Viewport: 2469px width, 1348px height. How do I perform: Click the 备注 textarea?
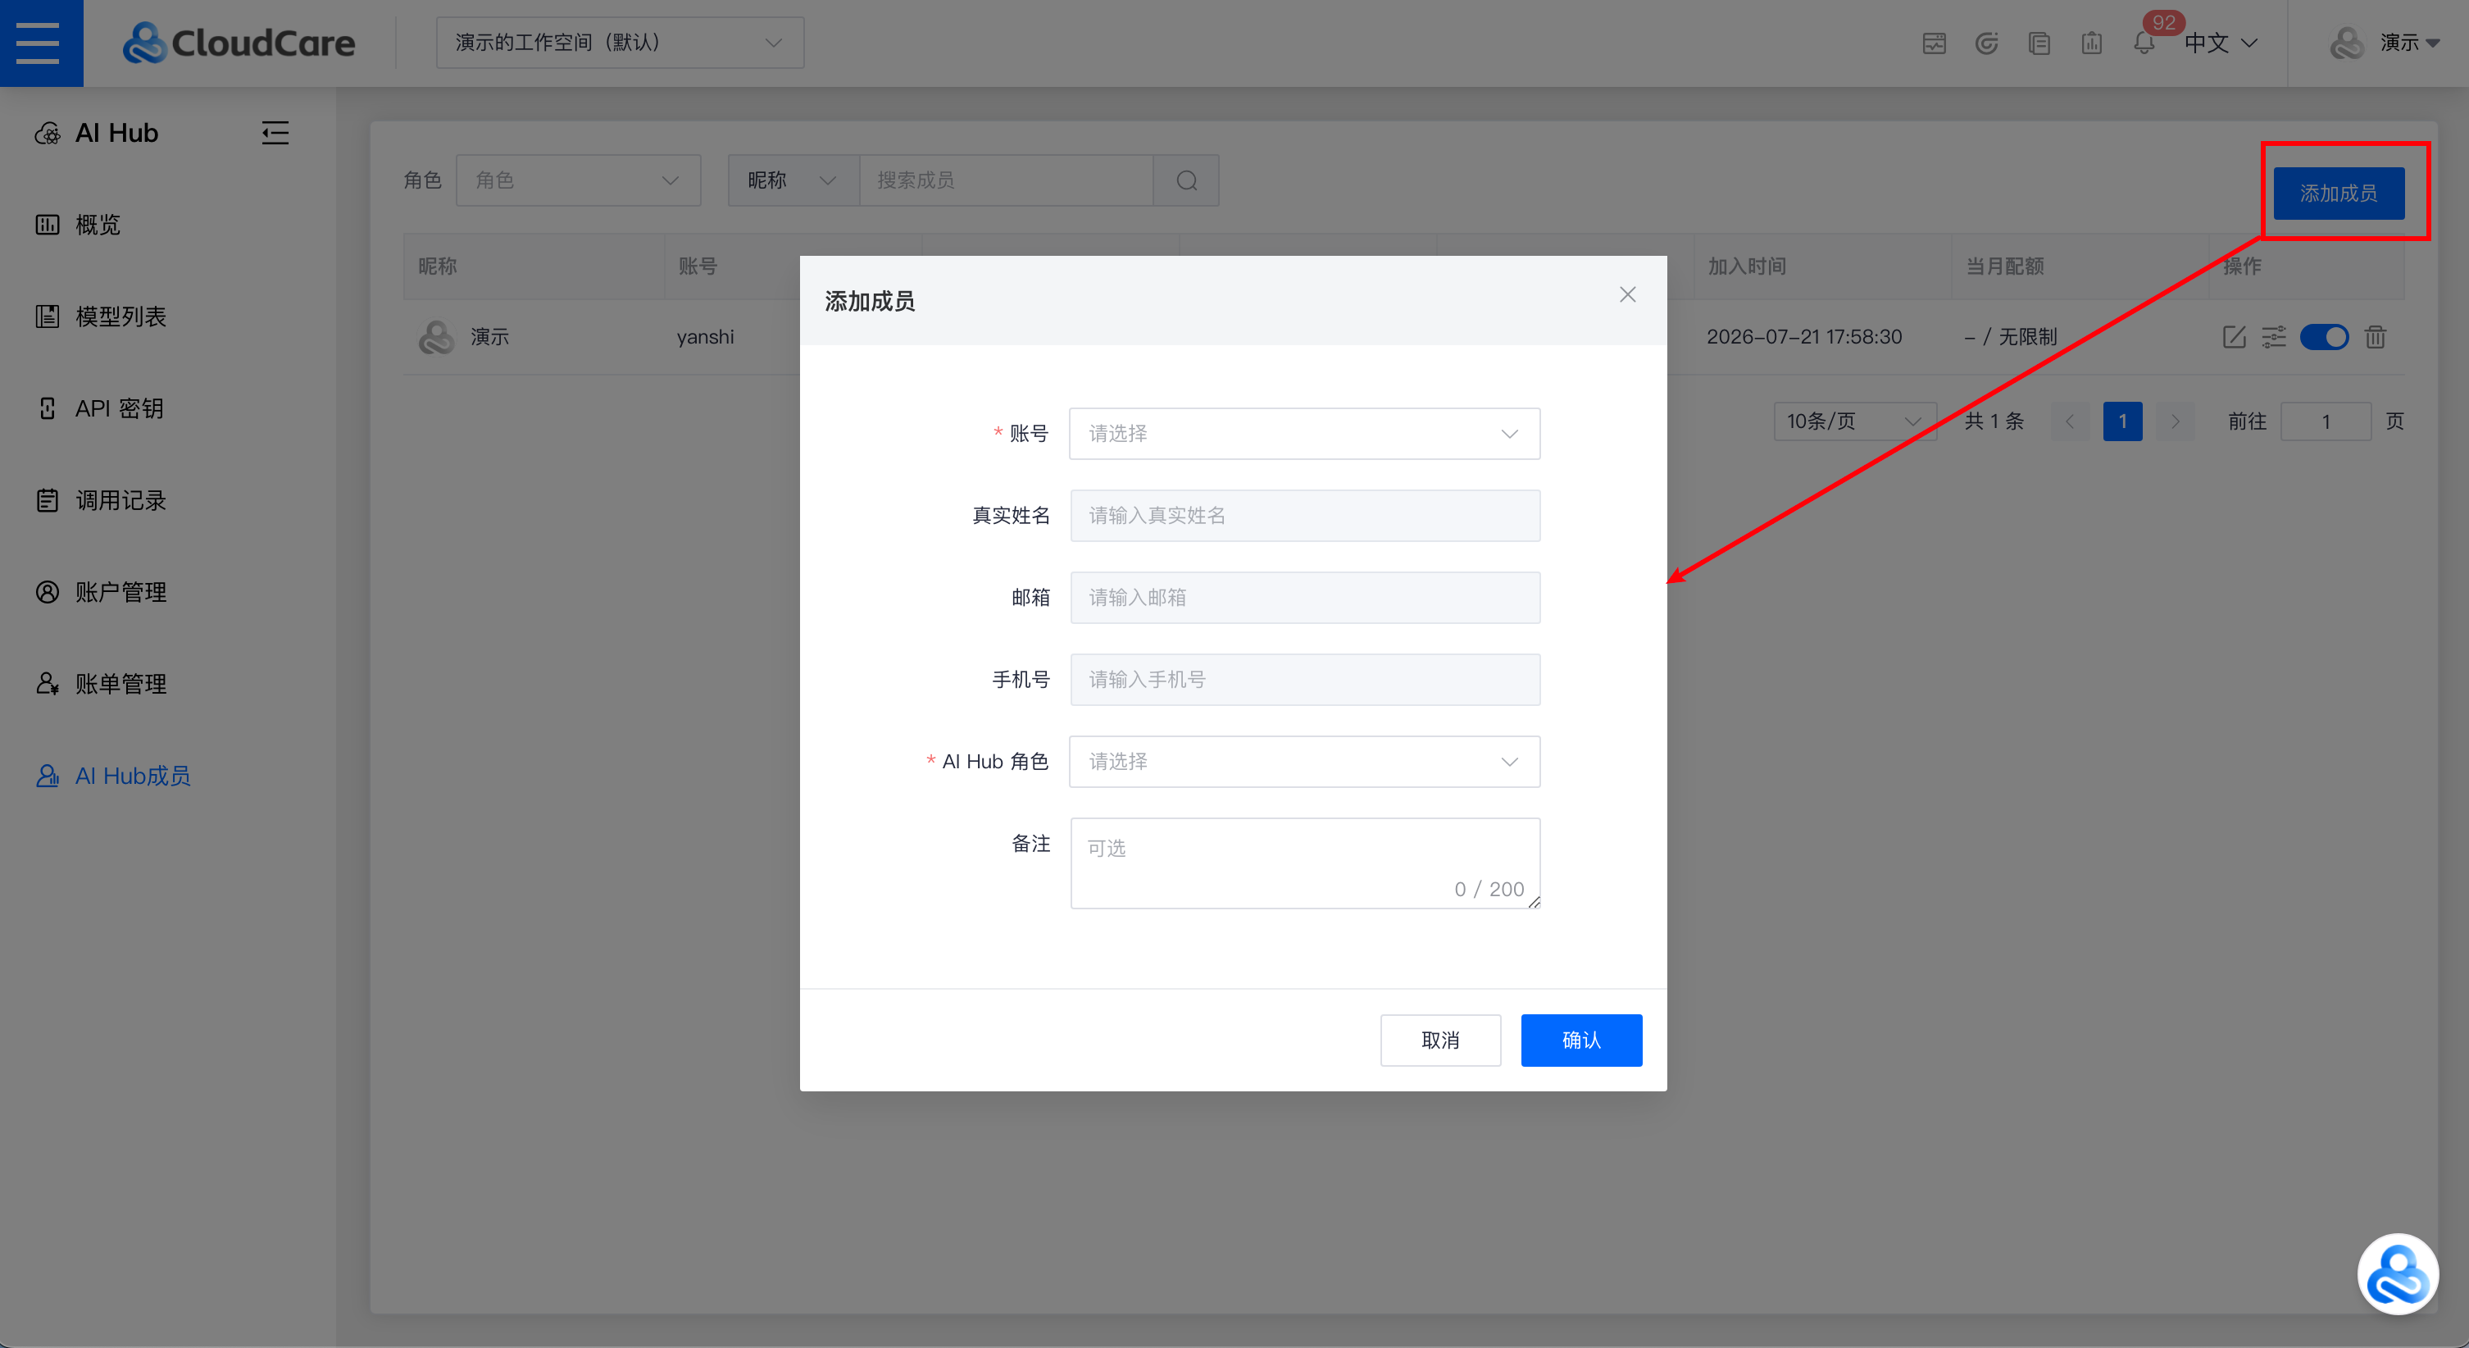(1304, 863)
